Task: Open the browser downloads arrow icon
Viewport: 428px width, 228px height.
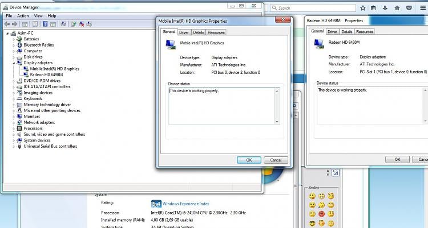Action: (x=385, y=8)
